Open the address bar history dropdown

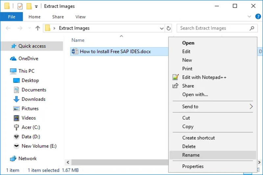tap(162, 29)
